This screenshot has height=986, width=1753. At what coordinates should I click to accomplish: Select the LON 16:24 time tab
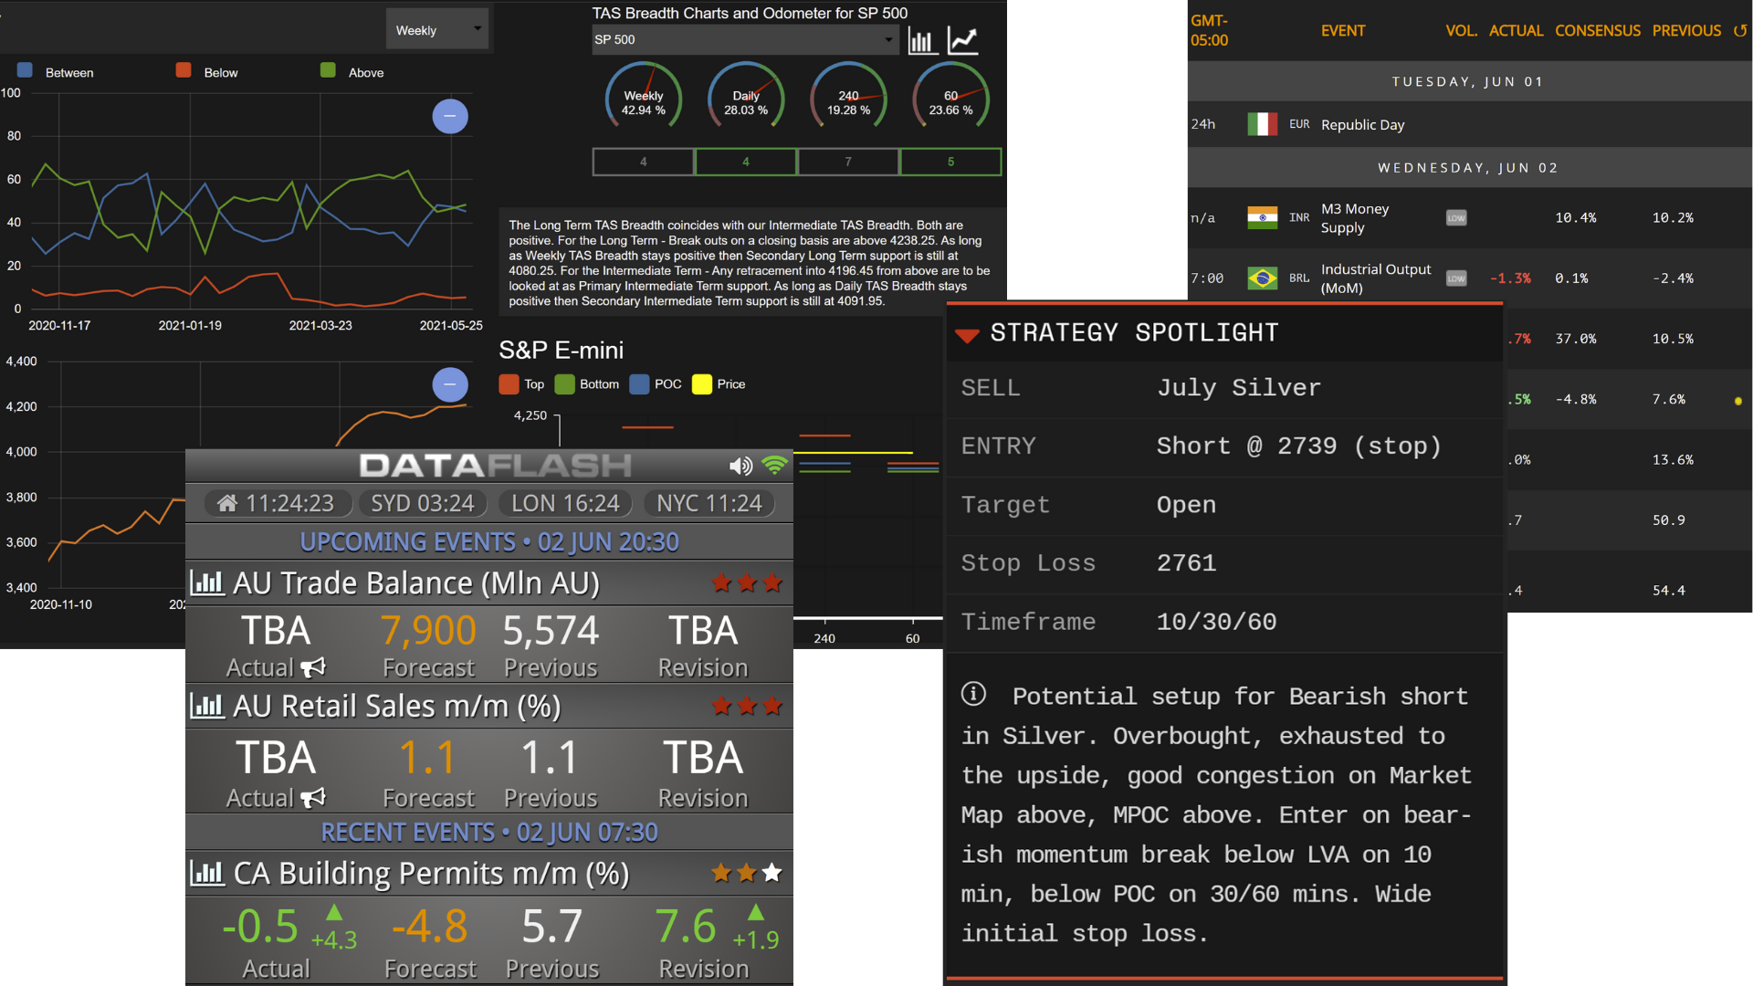point(564,503)
